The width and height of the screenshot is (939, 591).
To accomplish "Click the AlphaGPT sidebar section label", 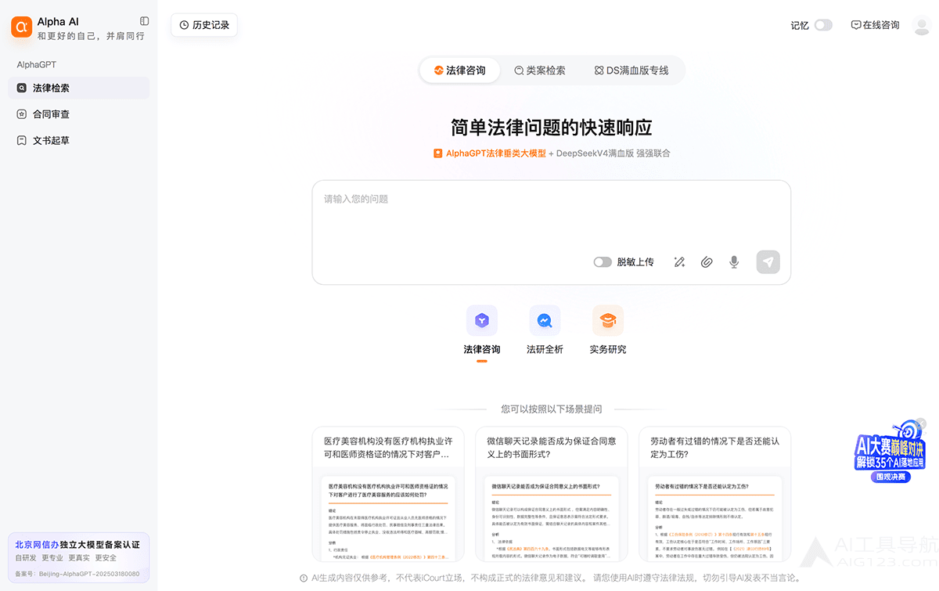I will pos(37,65).
